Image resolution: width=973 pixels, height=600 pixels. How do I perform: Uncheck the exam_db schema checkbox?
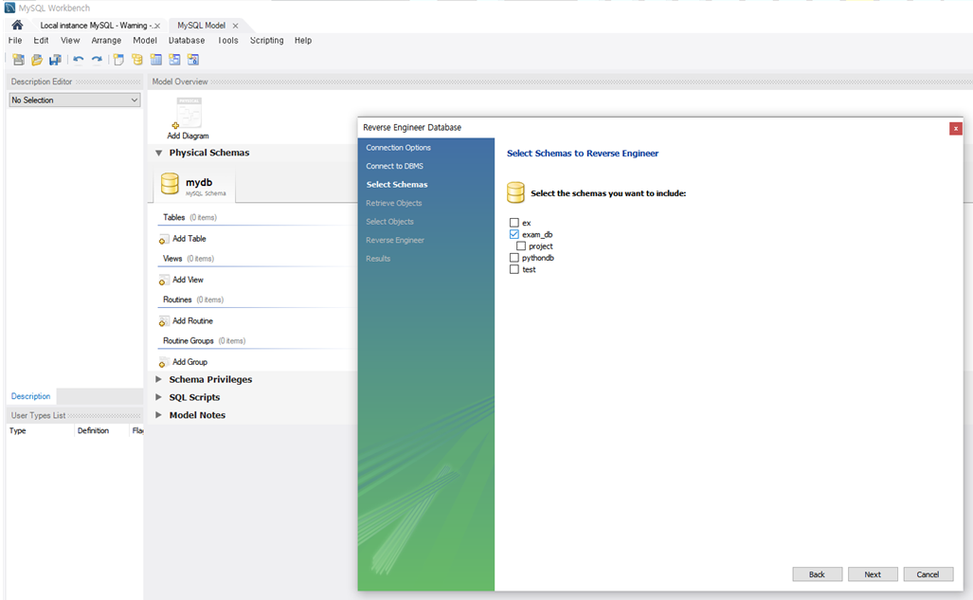[x=514, y=234]
